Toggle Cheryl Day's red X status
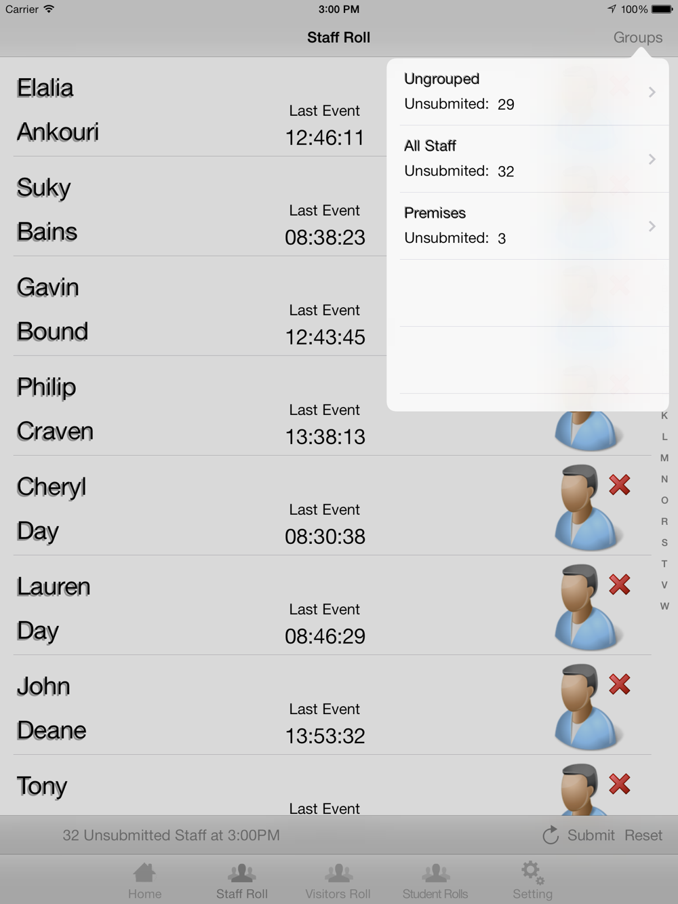This screenshot has height=904, width=678. coord(620,485)
